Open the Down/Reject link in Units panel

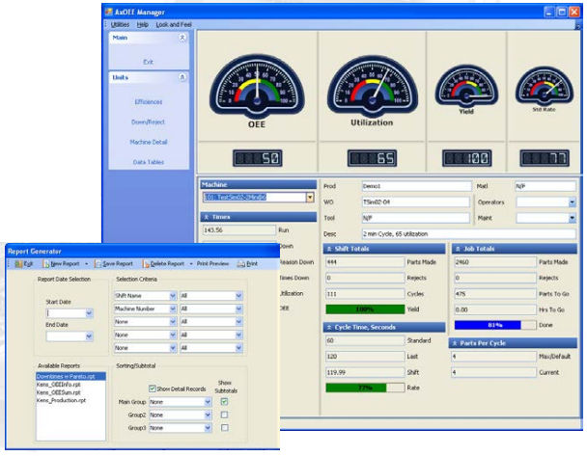[x=148, y=121]
